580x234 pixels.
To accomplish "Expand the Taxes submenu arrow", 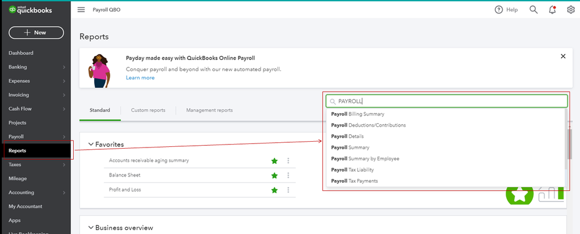I will point(64,165).
